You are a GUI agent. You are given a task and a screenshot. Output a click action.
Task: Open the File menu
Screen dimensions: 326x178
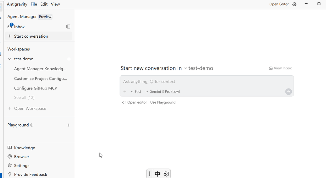[34, 4]
